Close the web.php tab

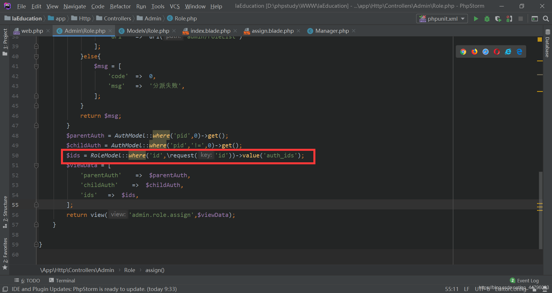[x=48, y=31]
